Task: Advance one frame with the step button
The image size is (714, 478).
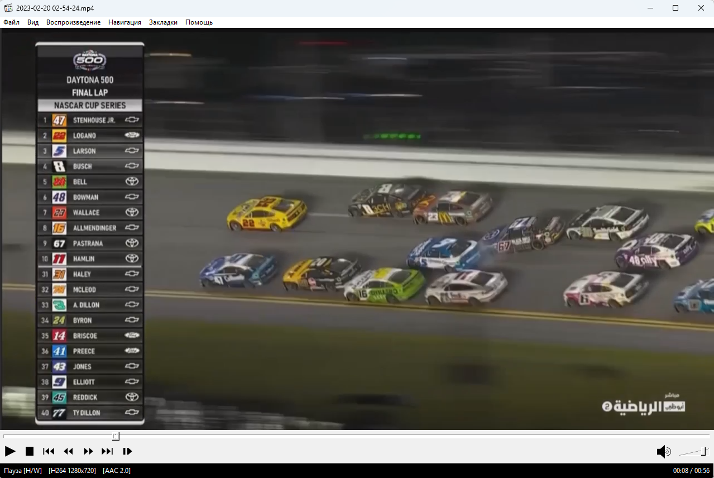Action: 127,451
